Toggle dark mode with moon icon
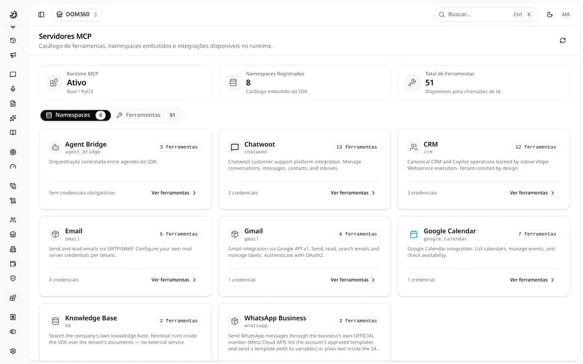 (549, 14)
